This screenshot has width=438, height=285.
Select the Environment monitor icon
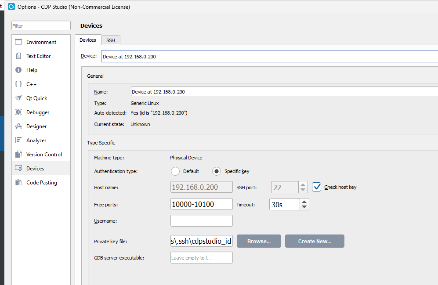[x=18, y=42]
